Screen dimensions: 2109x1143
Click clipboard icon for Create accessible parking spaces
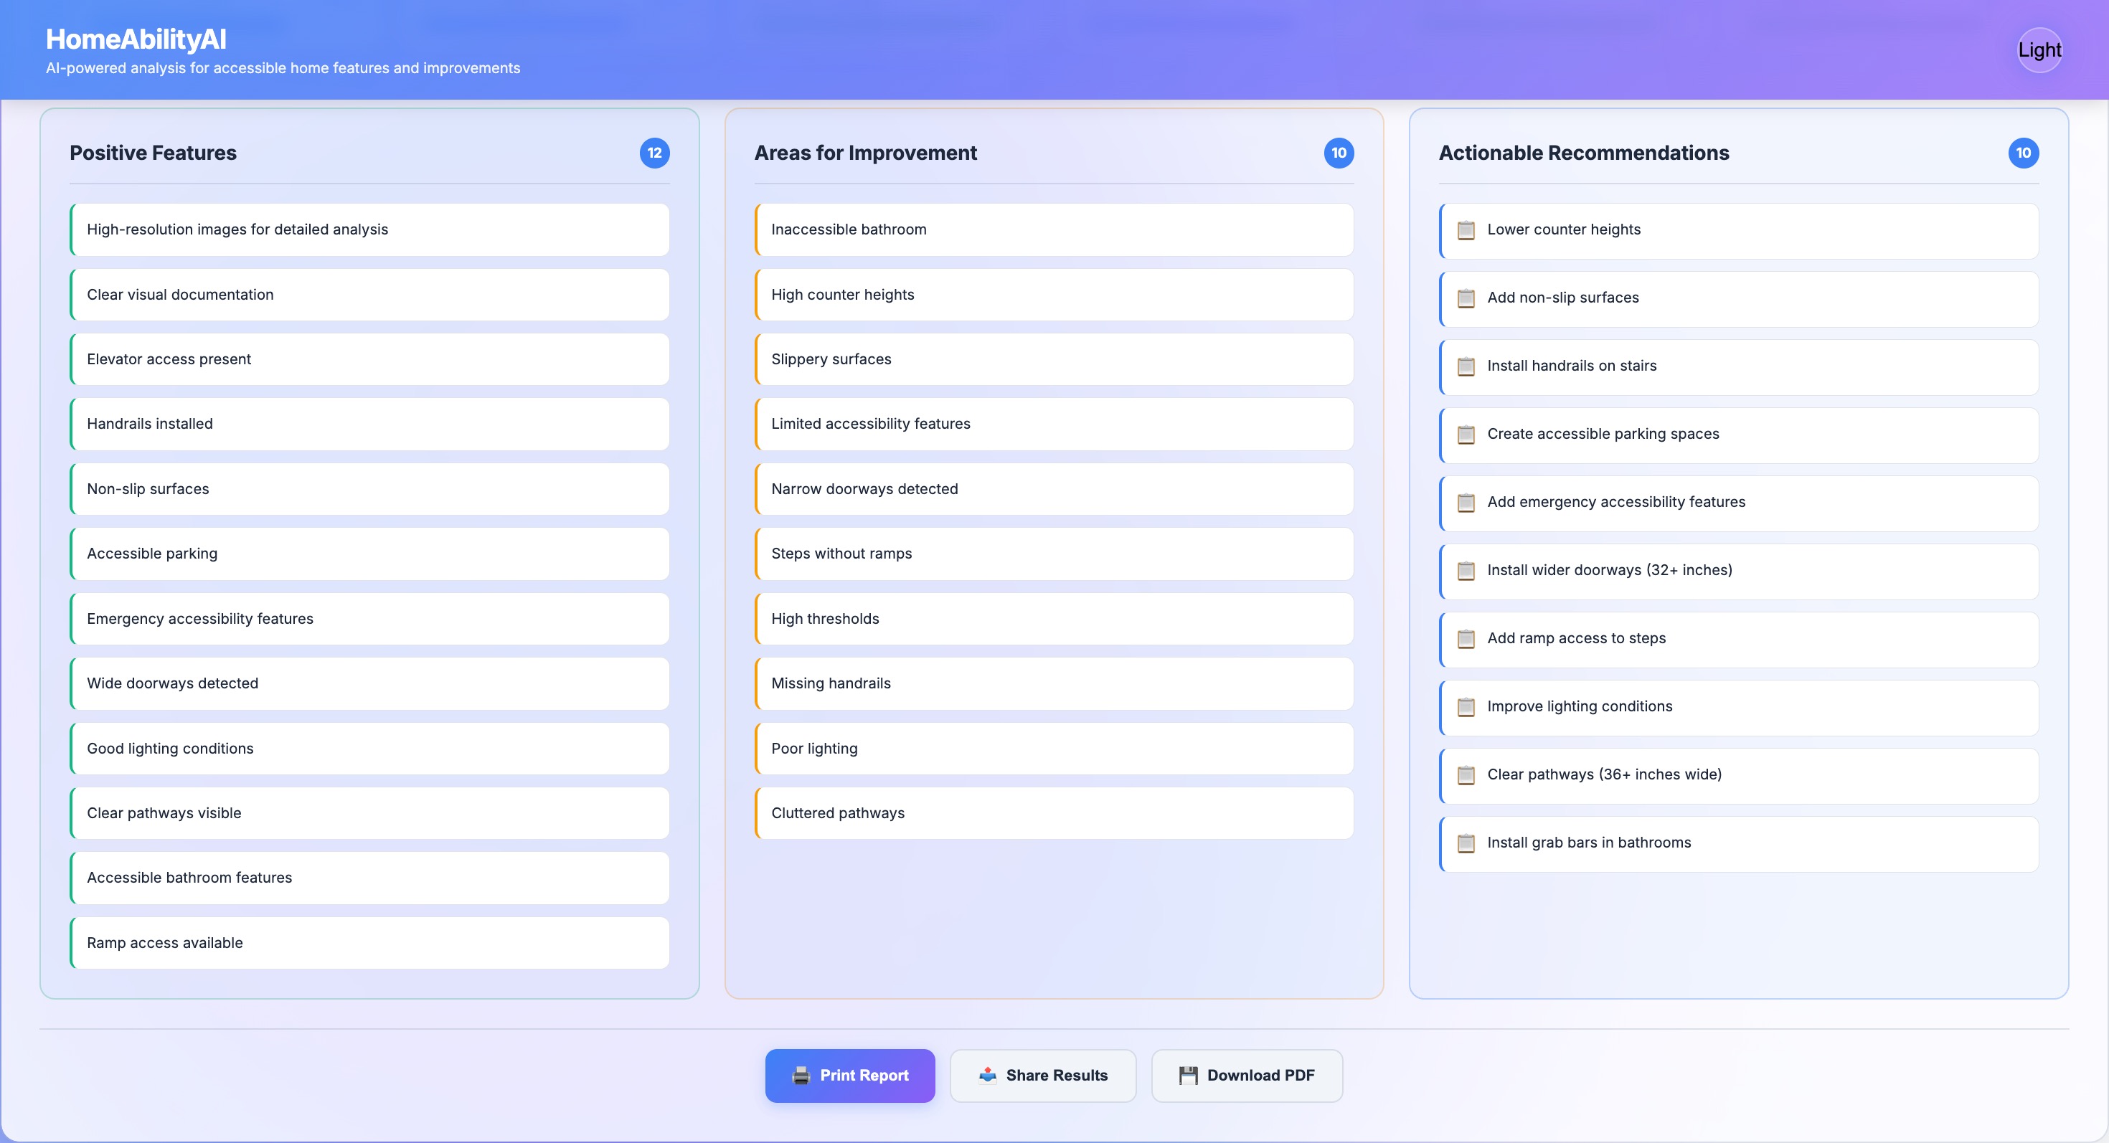1466,434
